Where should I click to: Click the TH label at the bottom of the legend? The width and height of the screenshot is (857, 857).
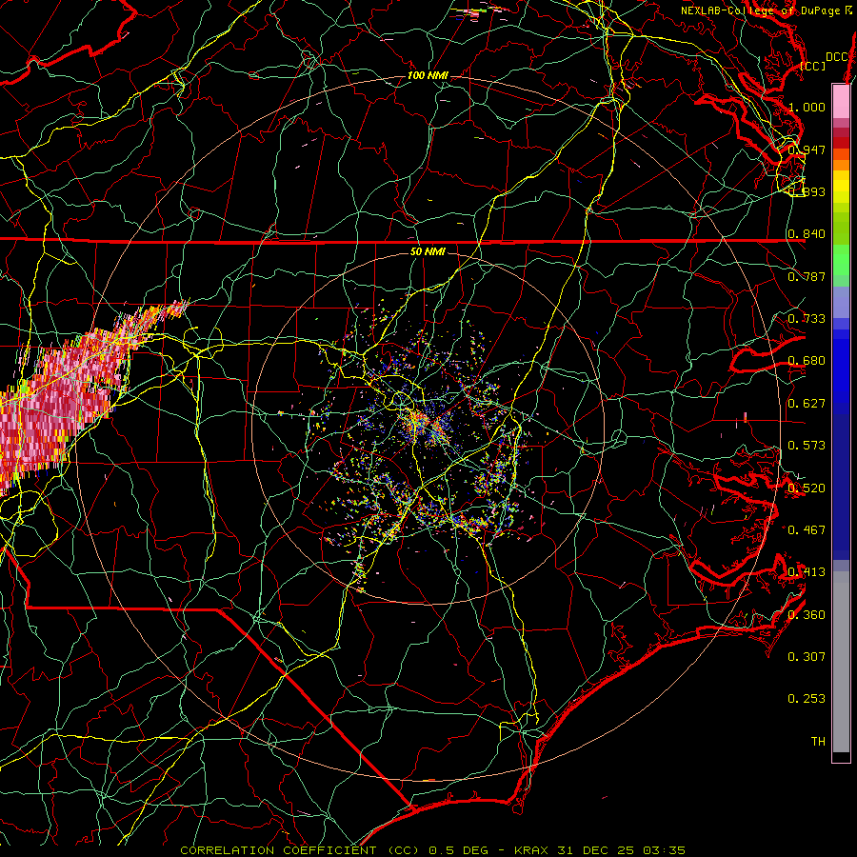[x=818, y=742]
